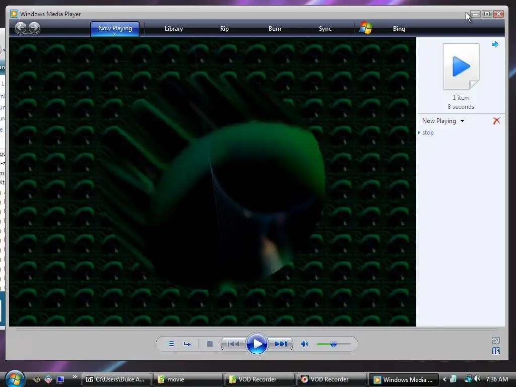Click the blue arrow in list pane
The height and width of the screenshot is (387, 516).
pyautogui.click(x=495, y=44)
